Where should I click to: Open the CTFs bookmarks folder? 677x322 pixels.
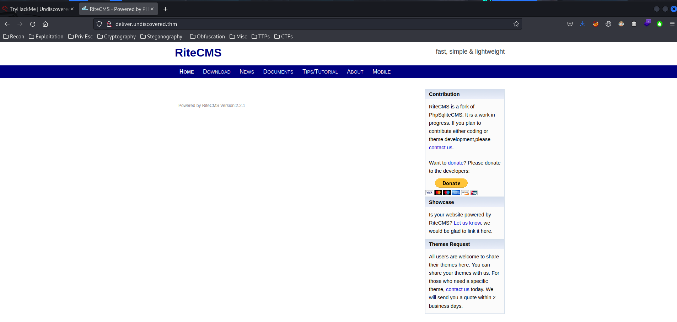tap(284, 37)
